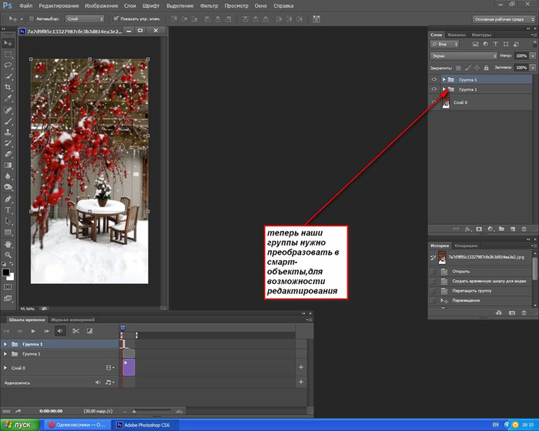Click the foreground color swatch
Screen dimensions: 539x431
pyautogui.click(x=6, y=272)
